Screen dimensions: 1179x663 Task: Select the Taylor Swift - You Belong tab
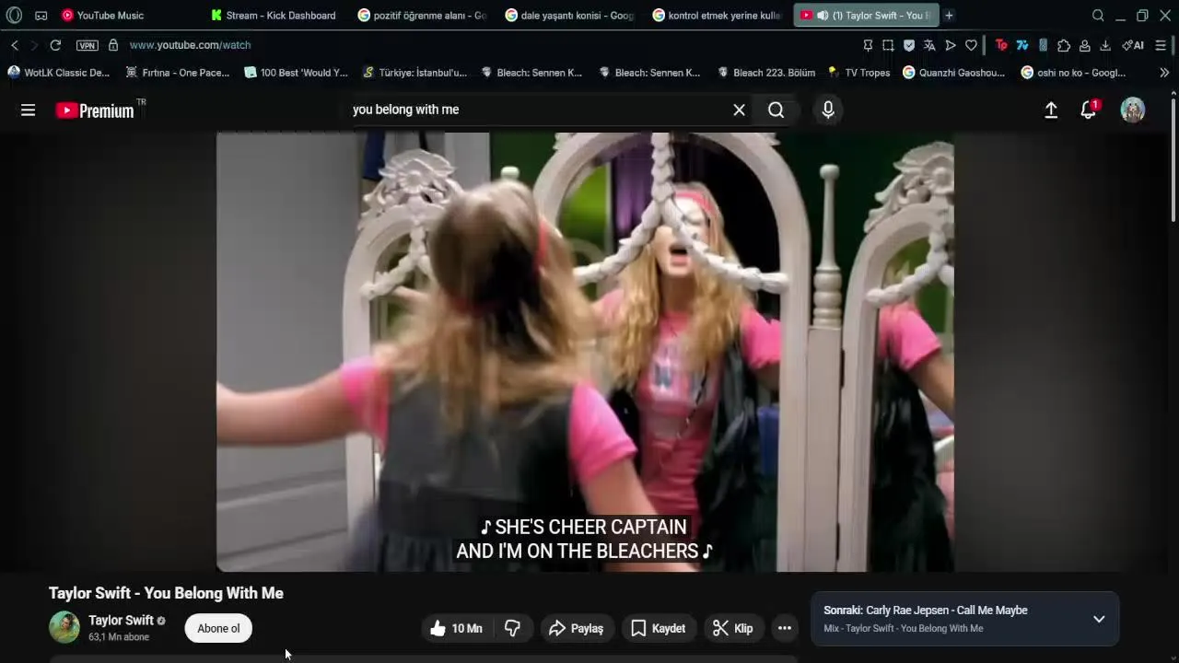pyautogui.click(x=864, y=16)
